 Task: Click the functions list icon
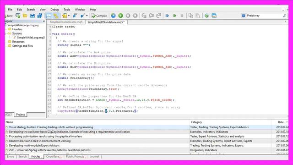(x=82, y=16)
